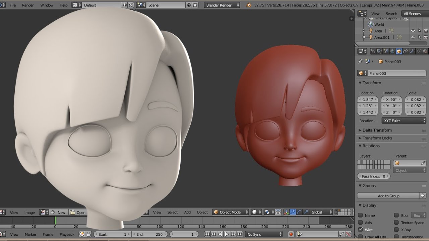Open the Blender Render engine dropdown
The height and width of the screenshot is (241, 429).
click(222, 5)
